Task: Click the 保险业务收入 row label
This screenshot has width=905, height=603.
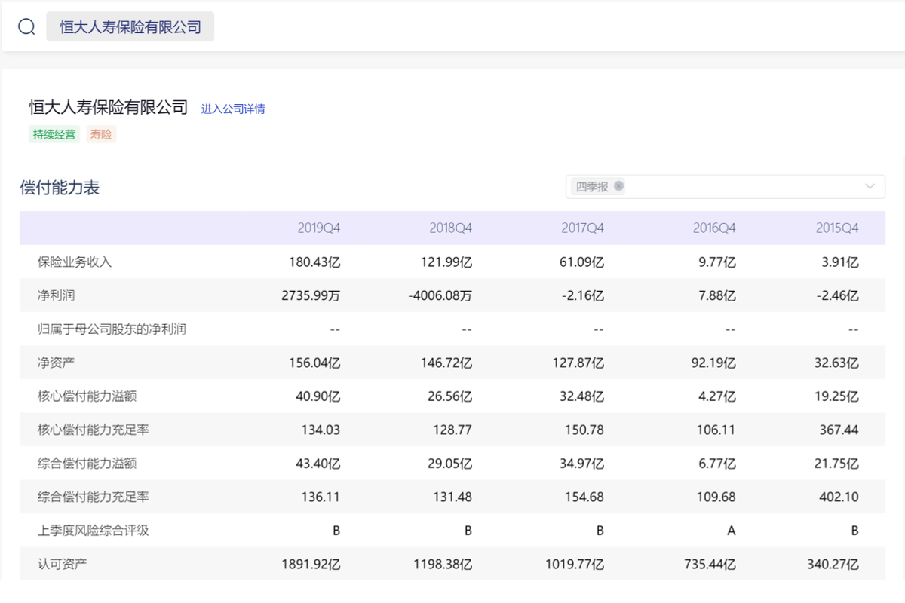Action: click(x=75, y=262)
